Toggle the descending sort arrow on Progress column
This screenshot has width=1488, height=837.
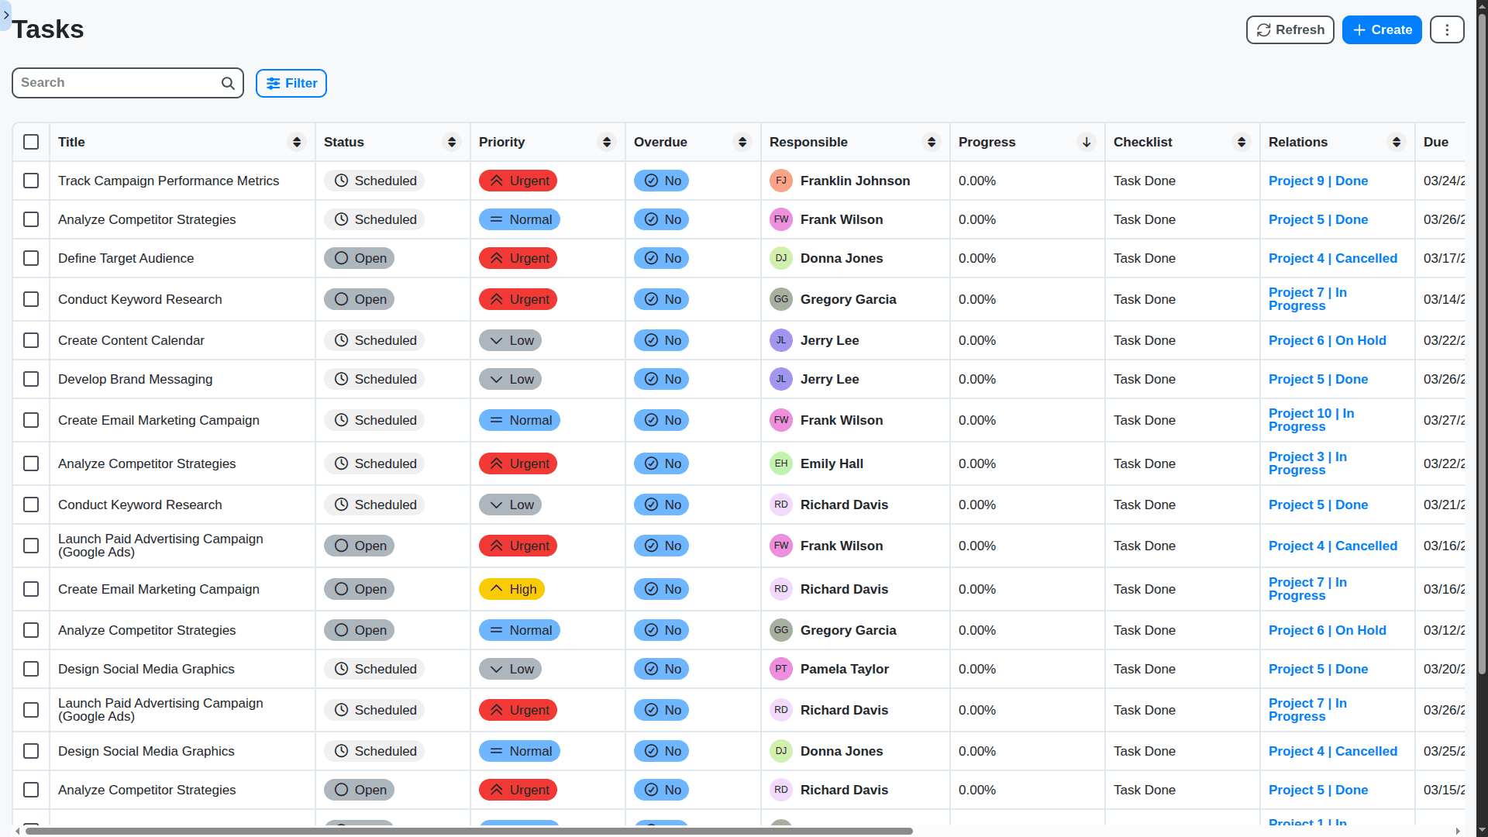[1087, 142]
